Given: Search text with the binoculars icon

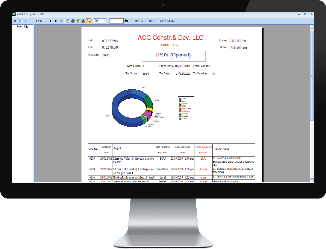Looking at the screenshot, I should click(x=126, y=21).
